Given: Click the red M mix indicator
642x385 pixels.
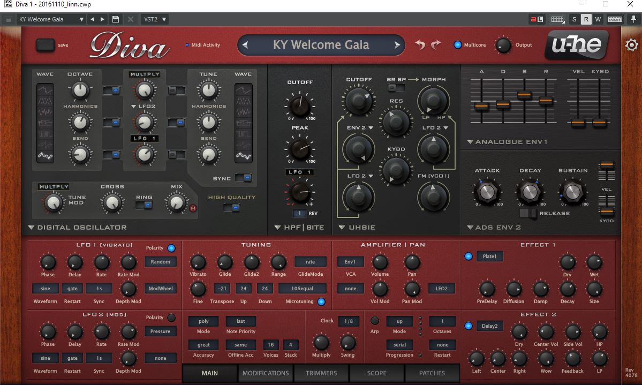Looking at the screenshot, I should click(193, 208).
